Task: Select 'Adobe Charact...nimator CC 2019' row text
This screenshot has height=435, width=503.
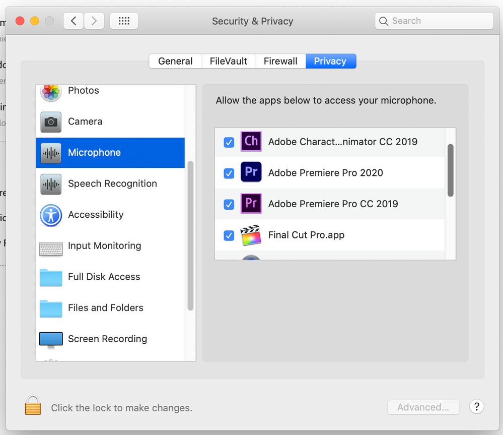Action: [342, 142]
